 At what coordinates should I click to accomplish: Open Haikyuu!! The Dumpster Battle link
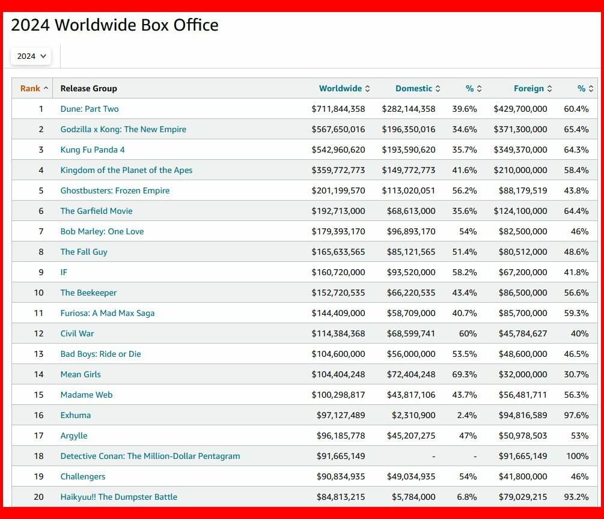point(118,497)
